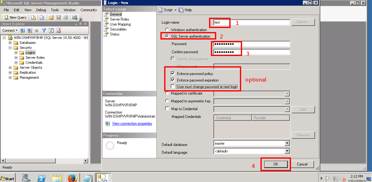372x182 pixels.
Task: Open the Community menu
Action: (x=89, y=10)
